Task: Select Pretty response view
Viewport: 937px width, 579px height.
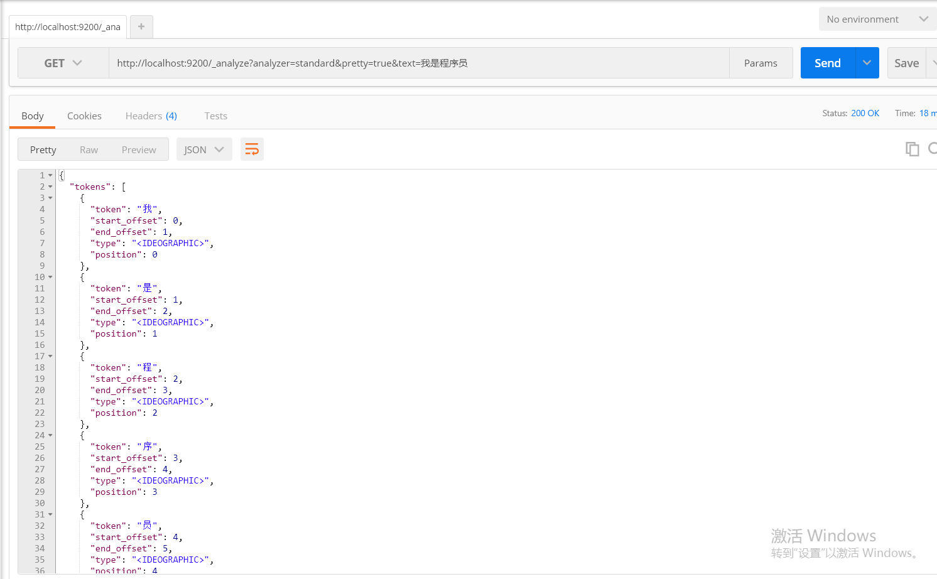Action: tap(43, 149)
